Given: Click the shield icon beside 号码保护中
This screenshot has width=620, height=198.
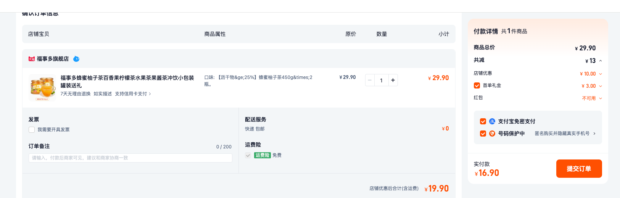Looking at the screenshot, I should click(x=492, y=134).
